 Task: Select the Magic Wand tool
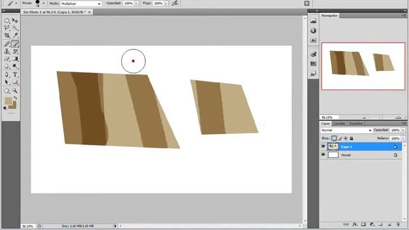[x=15, y=28]
